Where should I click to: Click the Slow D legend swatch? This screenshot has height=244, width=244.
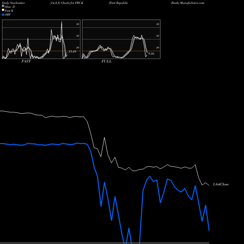coord(3,6)
